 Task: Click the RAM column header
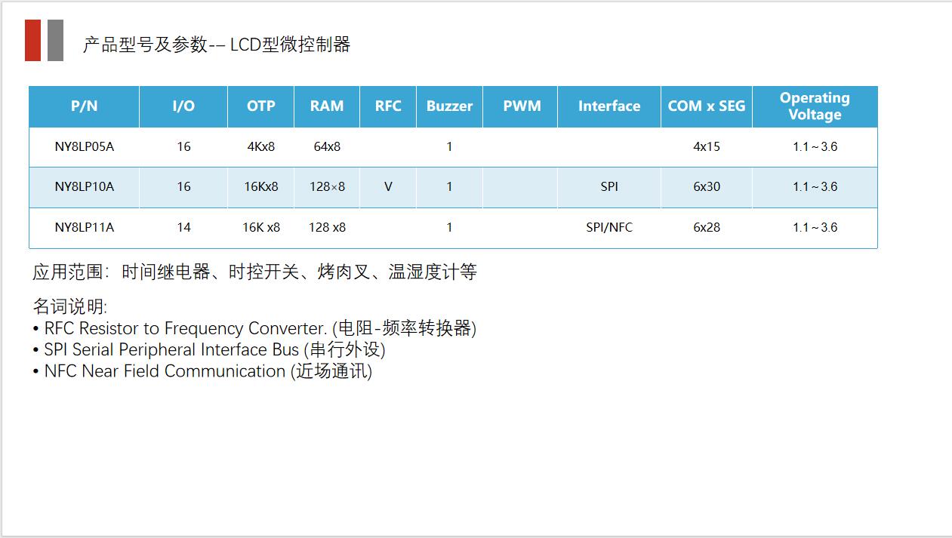click(x=327, y=106)
